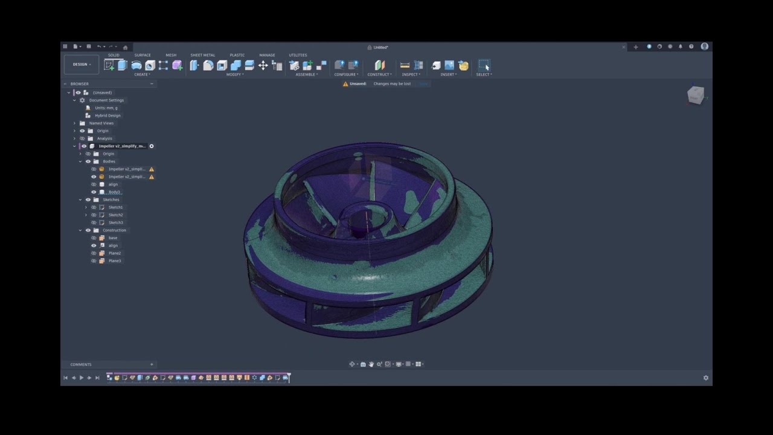Open the Modify dropdown menu

(x=235, y=74)
